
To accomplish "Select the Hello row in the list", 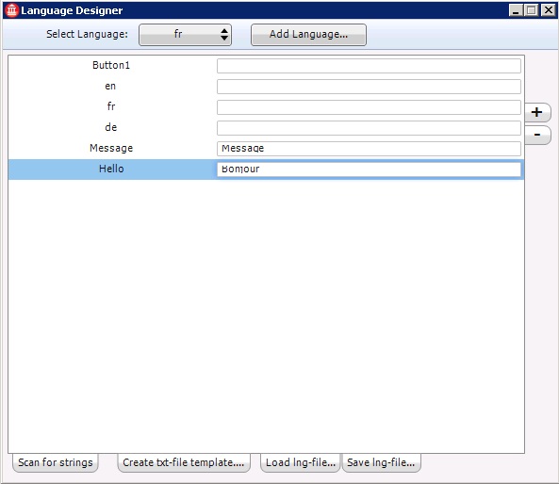I will pos(266,169).
